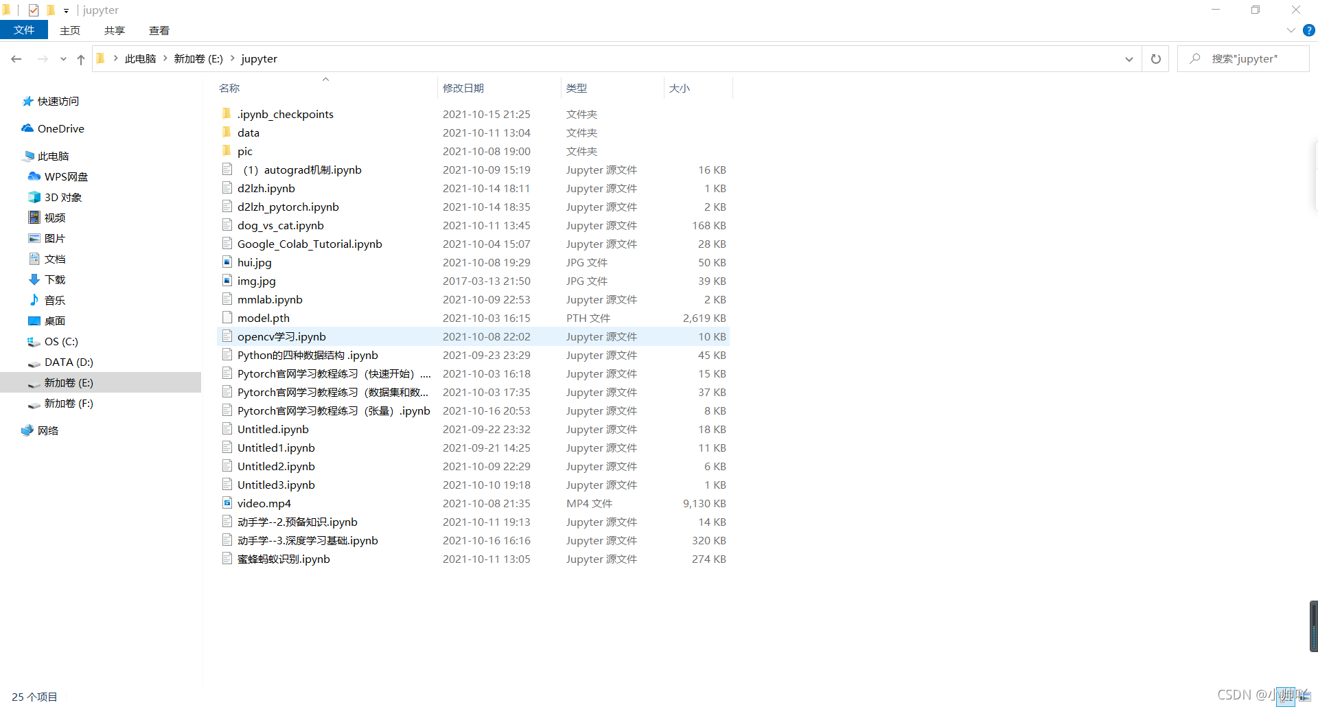Select file dog_vs_cat.ipynb

280,225
